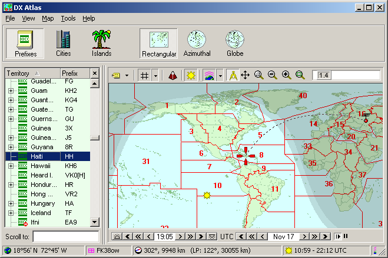Open the Tools menu
388x258 pixels.
point(68,19)
